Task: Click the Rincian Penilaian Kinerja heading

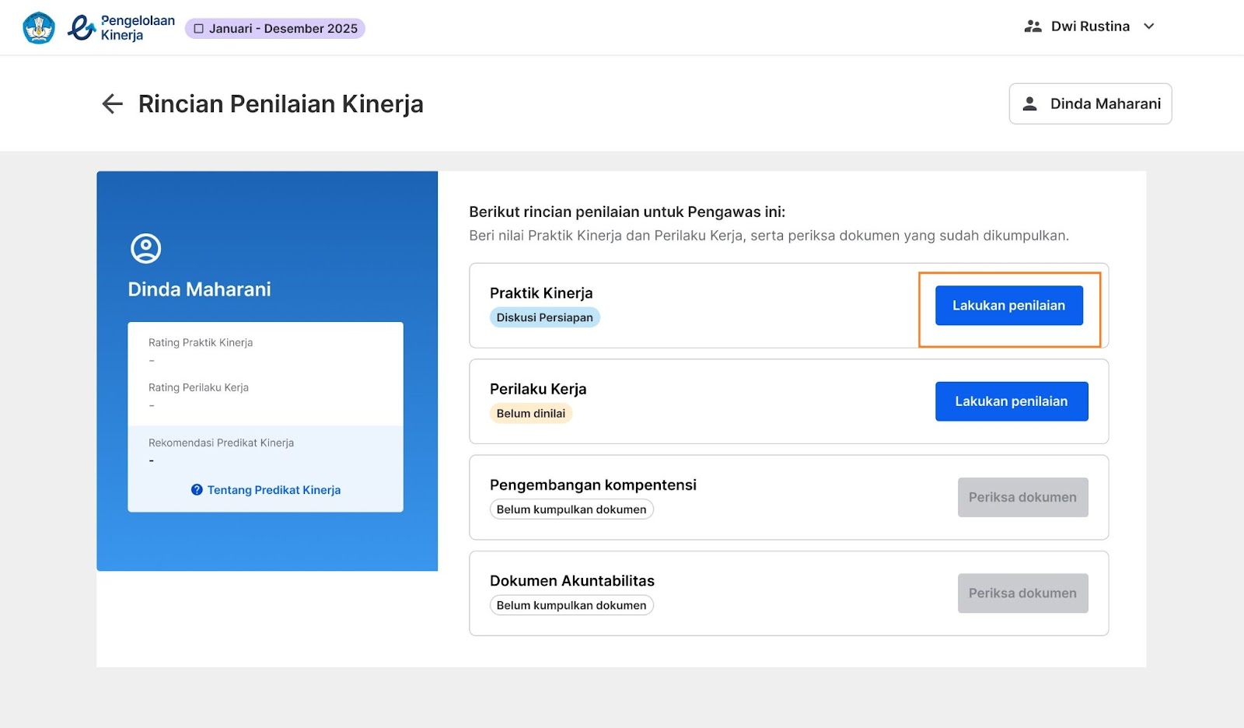Action: click(281, 103)
